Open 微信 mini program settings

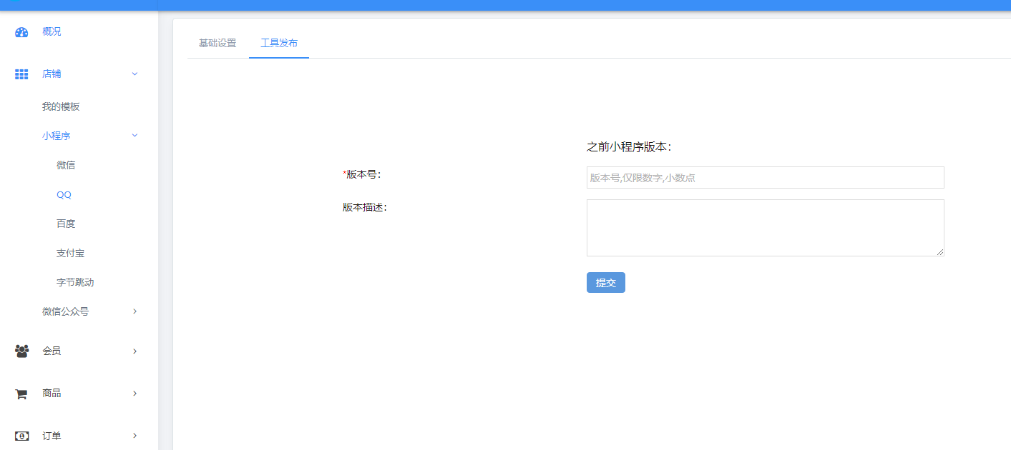point(66,165)
